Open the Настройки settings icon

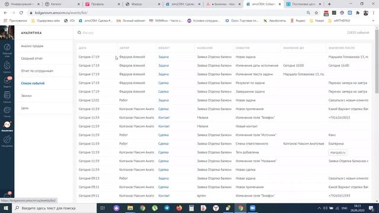[7, 141]
